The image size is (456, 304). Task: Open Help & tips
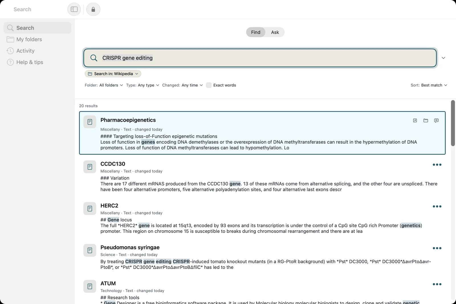tap(37, 62)
